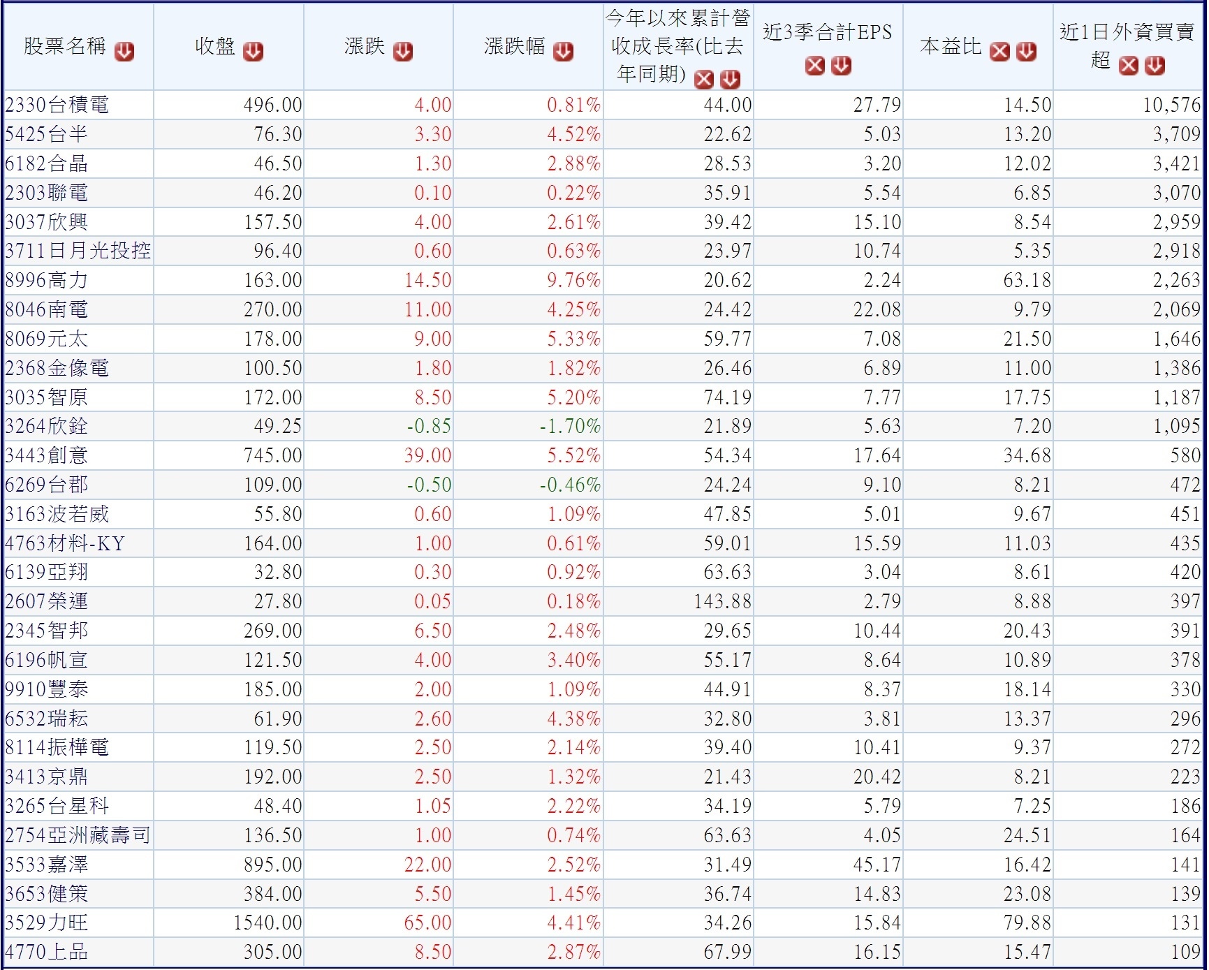Open stock 4770上品
The width and height of the screenshot is (1209, 970).
(x=47, y=952)
